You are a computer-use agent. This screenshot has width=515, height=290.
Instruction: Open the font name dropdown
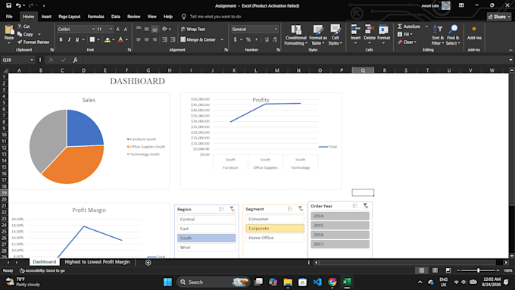[x=93, y=30]
